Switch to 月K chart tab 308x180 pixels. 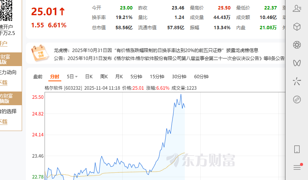click(119, 77)
